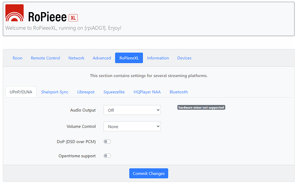Open the Bluetooth sub-tab
This screenshot has width=298, height=185.
[179, 92]
